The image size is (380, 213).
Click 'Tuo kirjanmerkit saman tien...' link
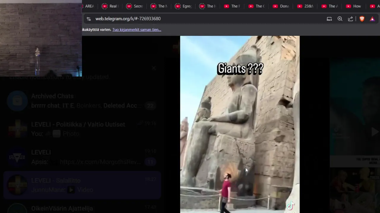click(x=137, y=30)
